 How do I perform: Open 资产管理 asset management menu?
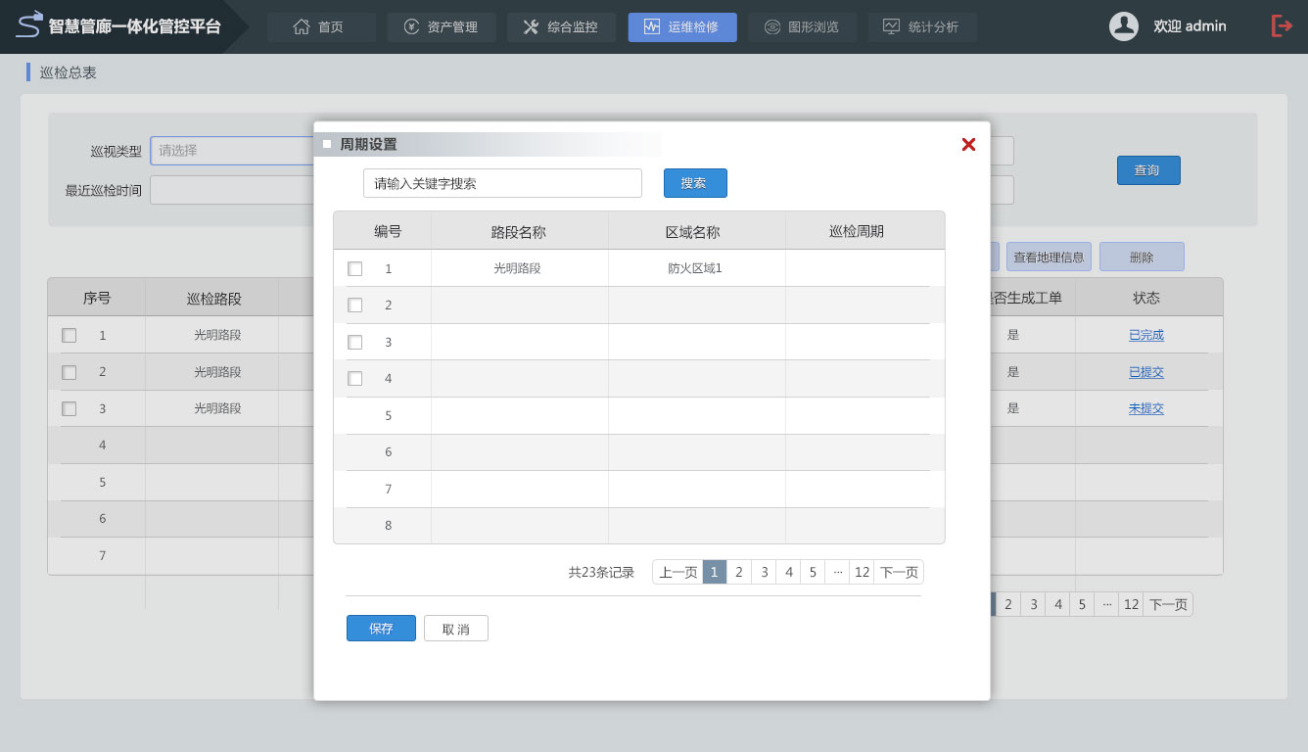point(441,27)
